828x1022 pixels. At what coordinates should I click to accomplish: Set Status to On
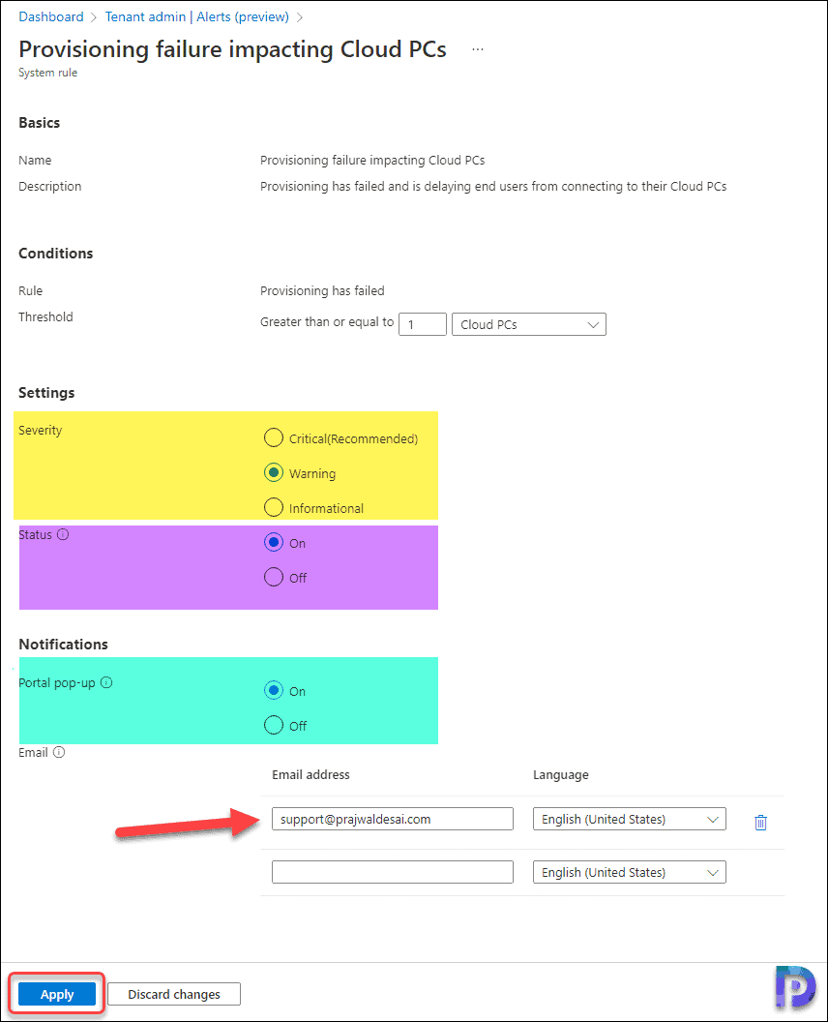[x=274, y=542]
